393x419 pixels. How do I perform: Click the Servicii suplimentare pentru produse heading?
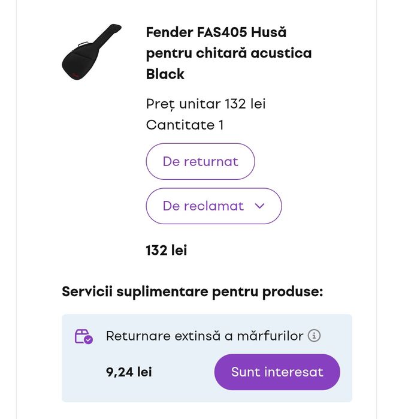pos(192,292)
